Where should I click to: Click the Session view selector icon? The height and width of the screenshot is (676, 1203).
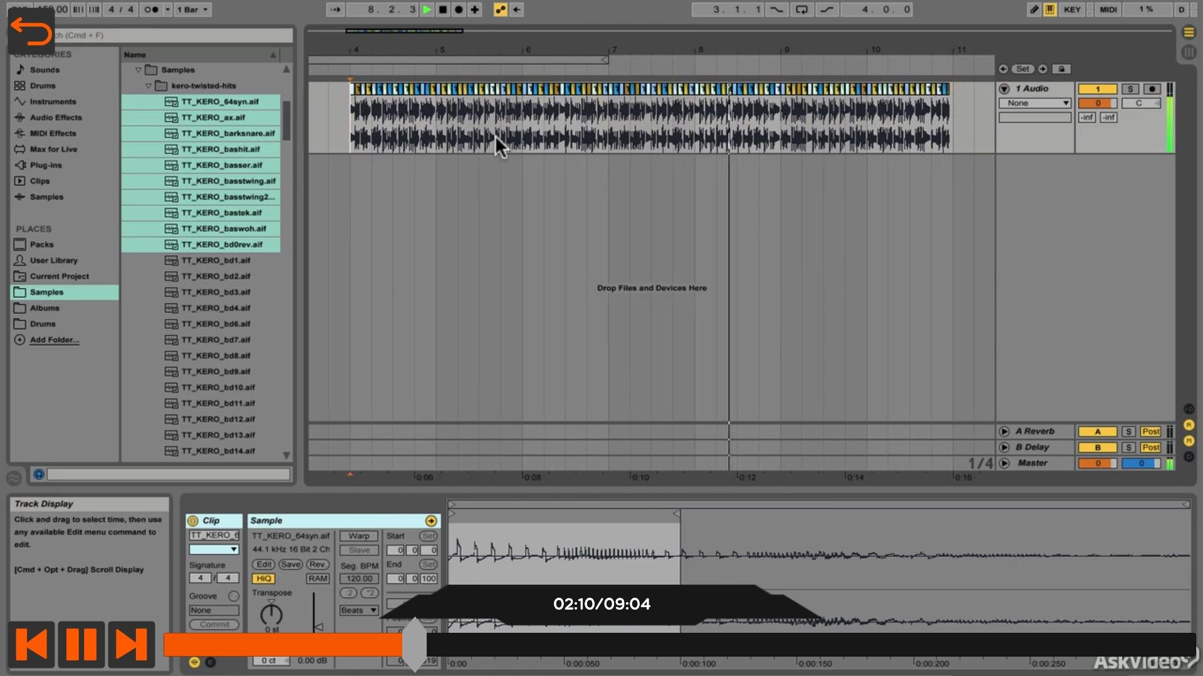[x=1189, y=53]
